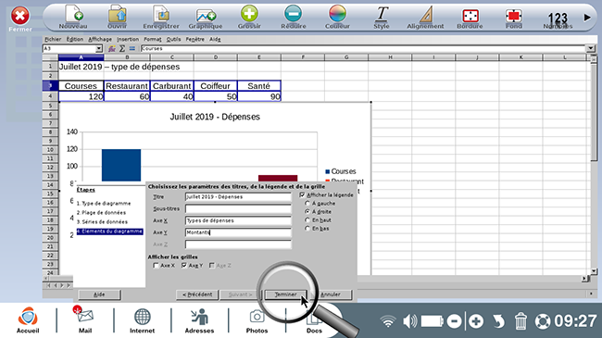
Task: Click the Nouveau document icon
Action: [x=73, y=14]
